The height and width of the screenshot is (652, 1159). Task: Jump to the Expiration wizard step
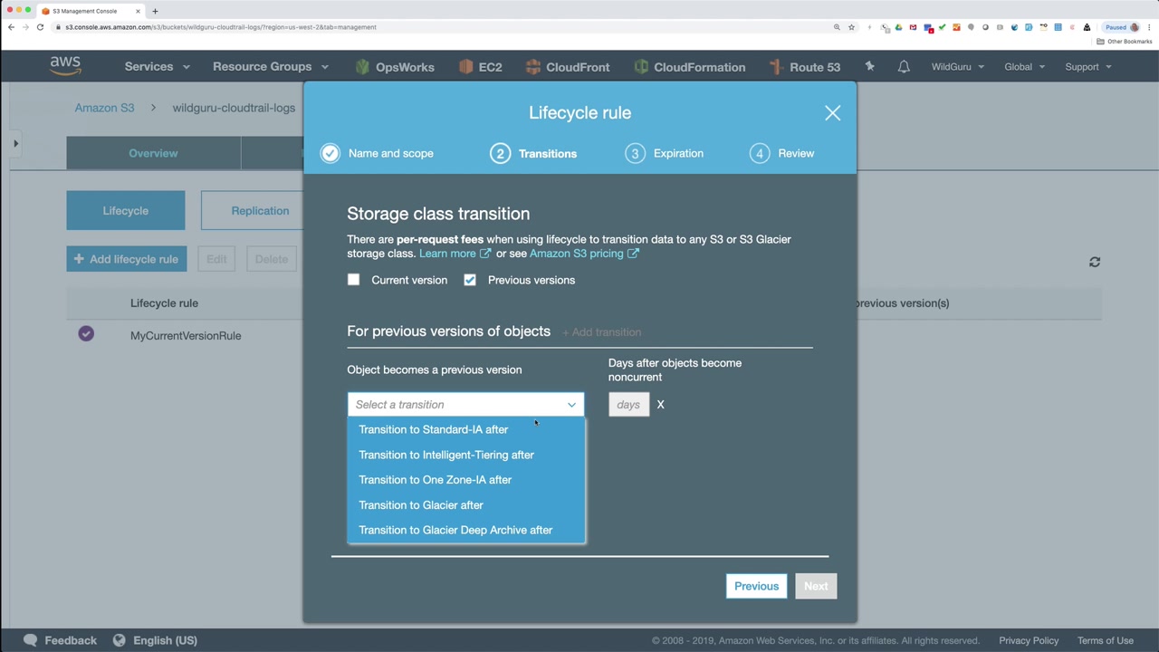(665, 153)
